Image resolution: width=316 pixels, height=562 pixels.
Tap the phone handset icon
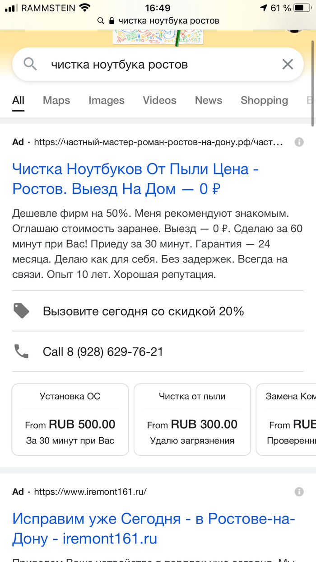pos(21,351)
